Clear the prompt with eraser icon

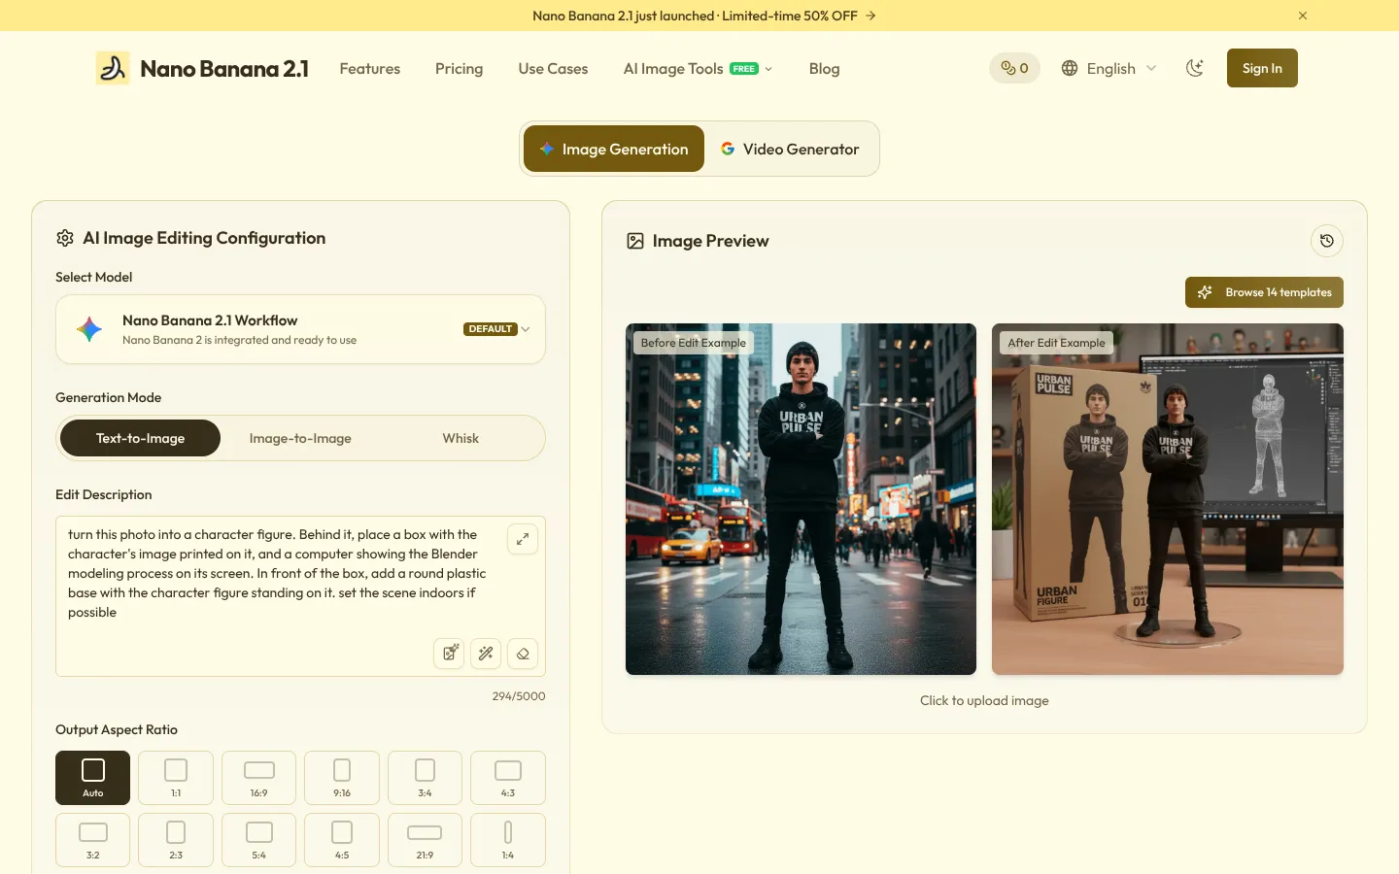523,654
